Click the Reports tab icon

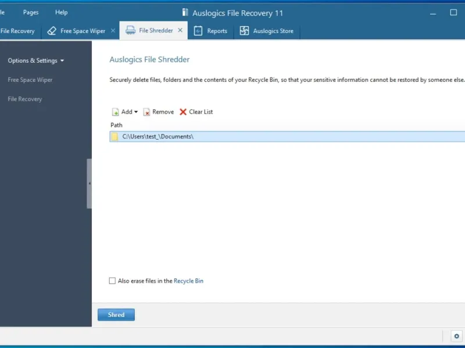pos(198,31)
